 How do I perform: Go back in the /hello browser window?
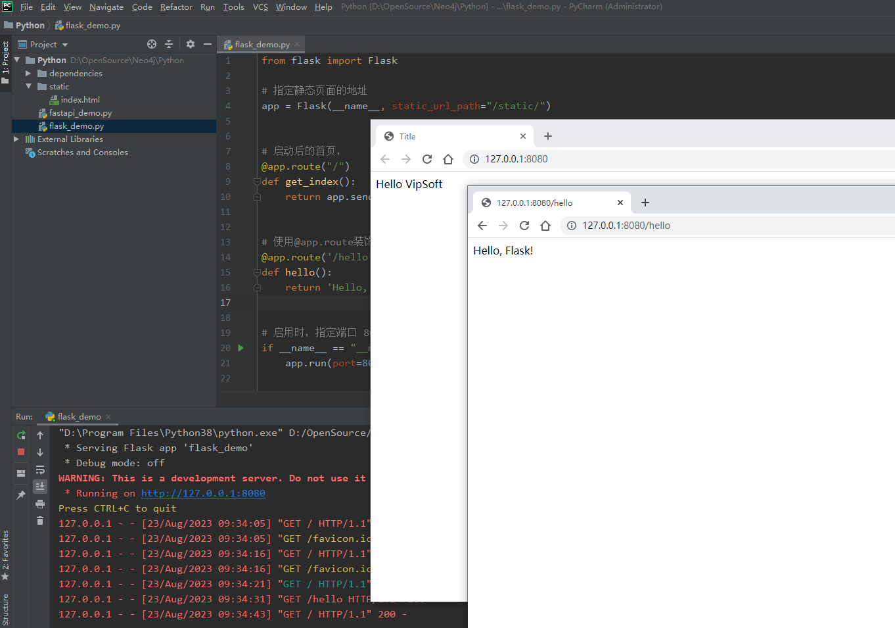[482, 226]
